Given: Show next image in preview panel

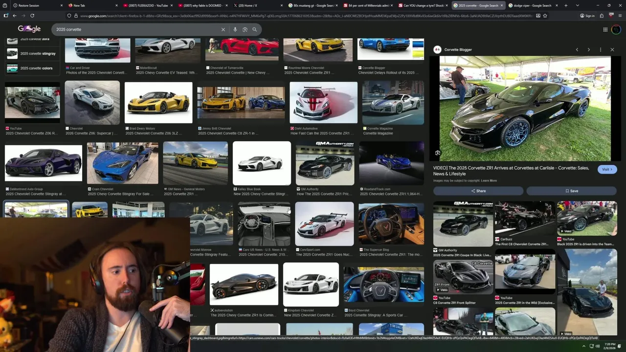Looking at the screenshot, I should click(x=588, y=50).
